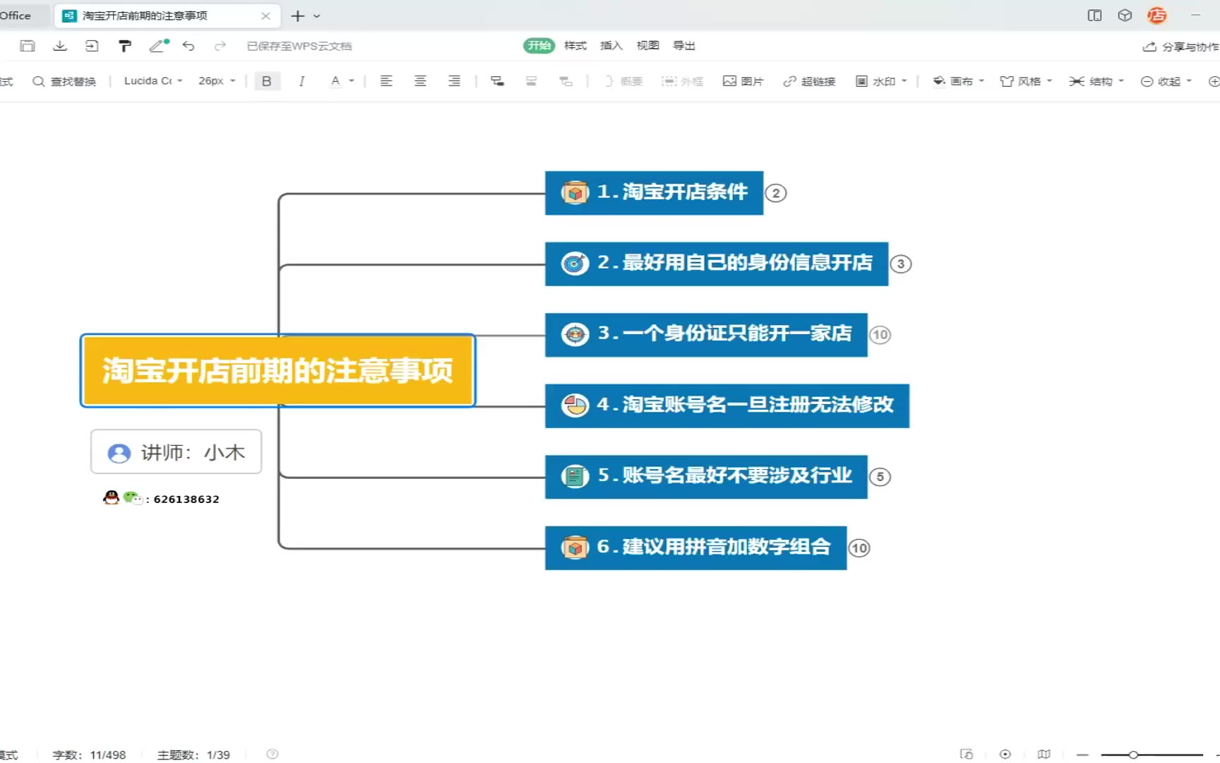1220x763 pixels.
Task: Open 查找替换 find and replace
Action: point(64,81)
